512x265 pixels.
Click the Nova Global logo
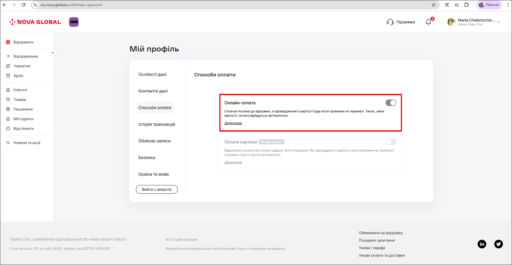tap(35, 22)
